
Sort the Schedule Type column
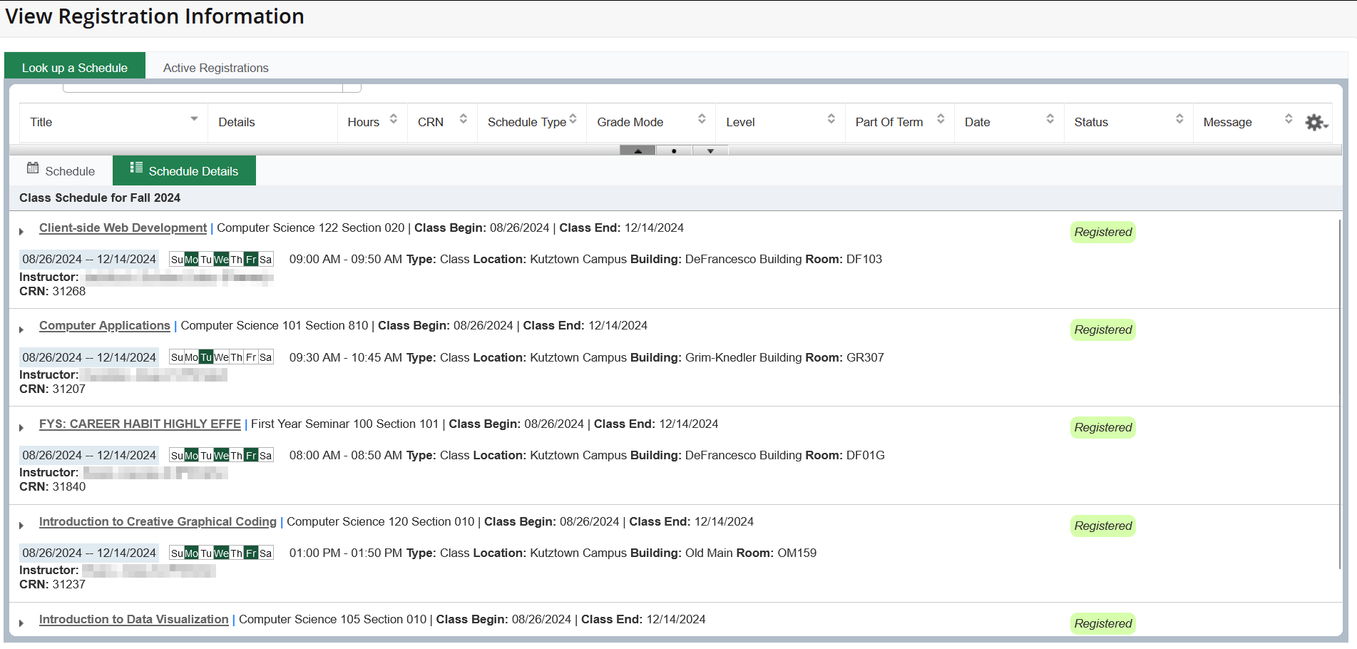(x=573, y=119)
